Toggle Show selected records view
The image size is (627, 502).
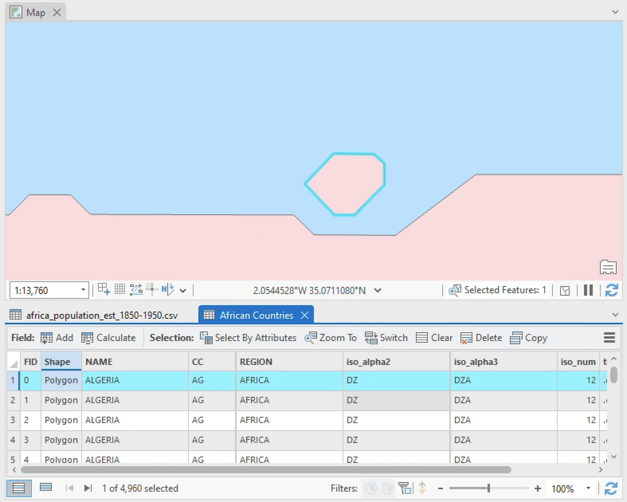coord(46,488)
